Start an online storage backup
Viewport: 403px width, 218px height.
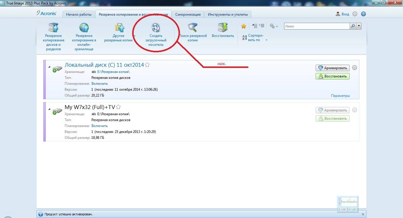point(84,37)
